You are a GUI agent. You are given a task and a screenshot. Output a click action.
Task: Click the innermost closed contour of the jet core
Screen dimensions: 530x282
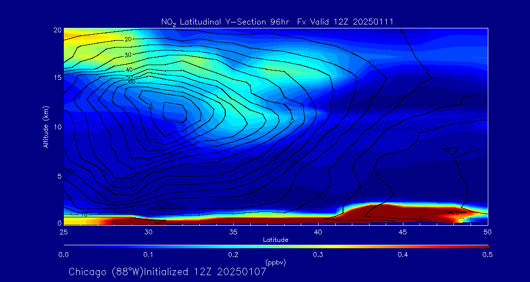click(175, 112)
